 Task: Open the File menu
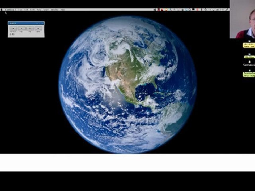pos(20,10)
